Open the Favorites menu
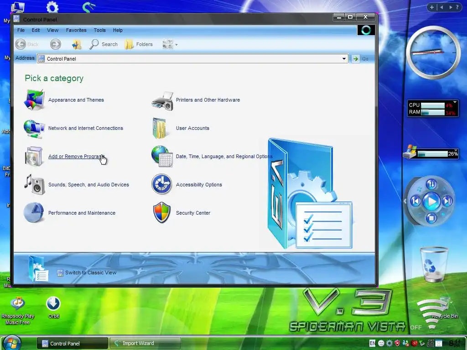Screen dimensions: 467x350 coord(76,30)
